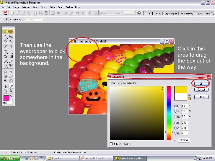Select the S saturation radio button
This screenshot has height=161, width=215.
click(x=176, y=111)
